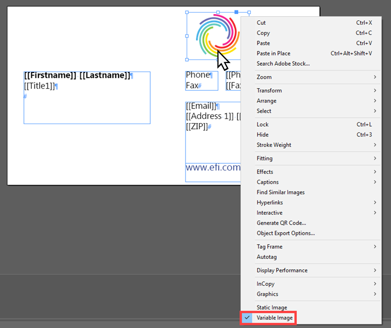391x328 pixels.
Task: Click Generate QR Code option
Action: pos(282,223)
